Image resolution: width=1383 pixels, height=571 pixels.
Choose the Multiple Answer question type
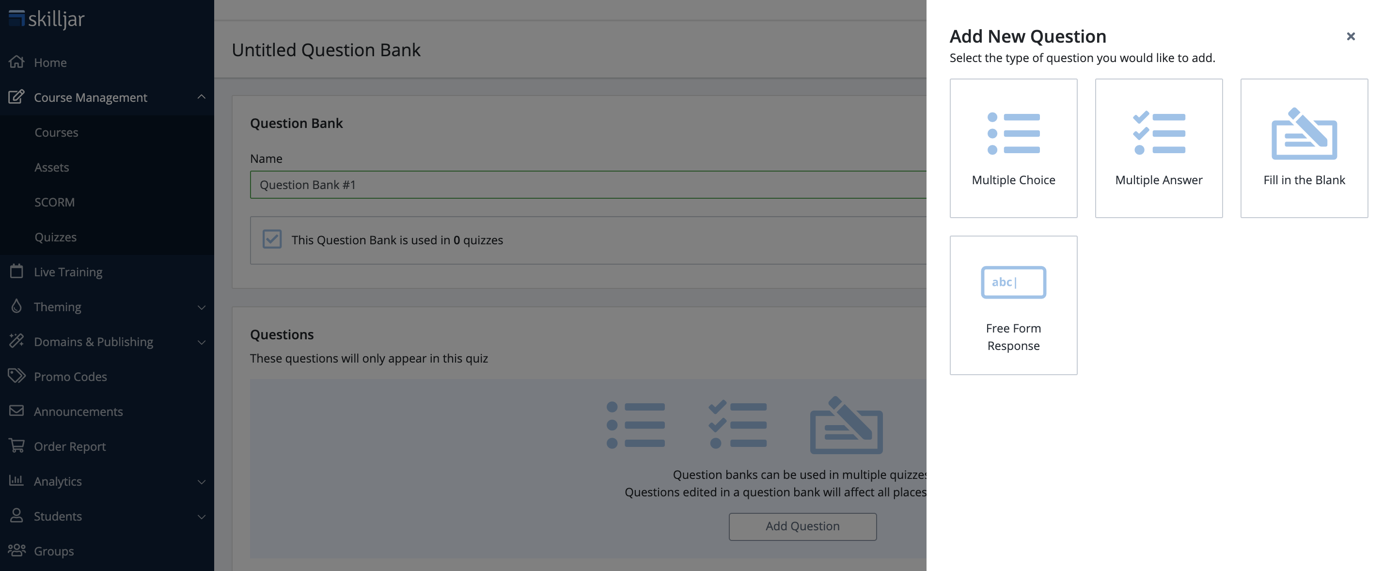(x=1159, y=134)
